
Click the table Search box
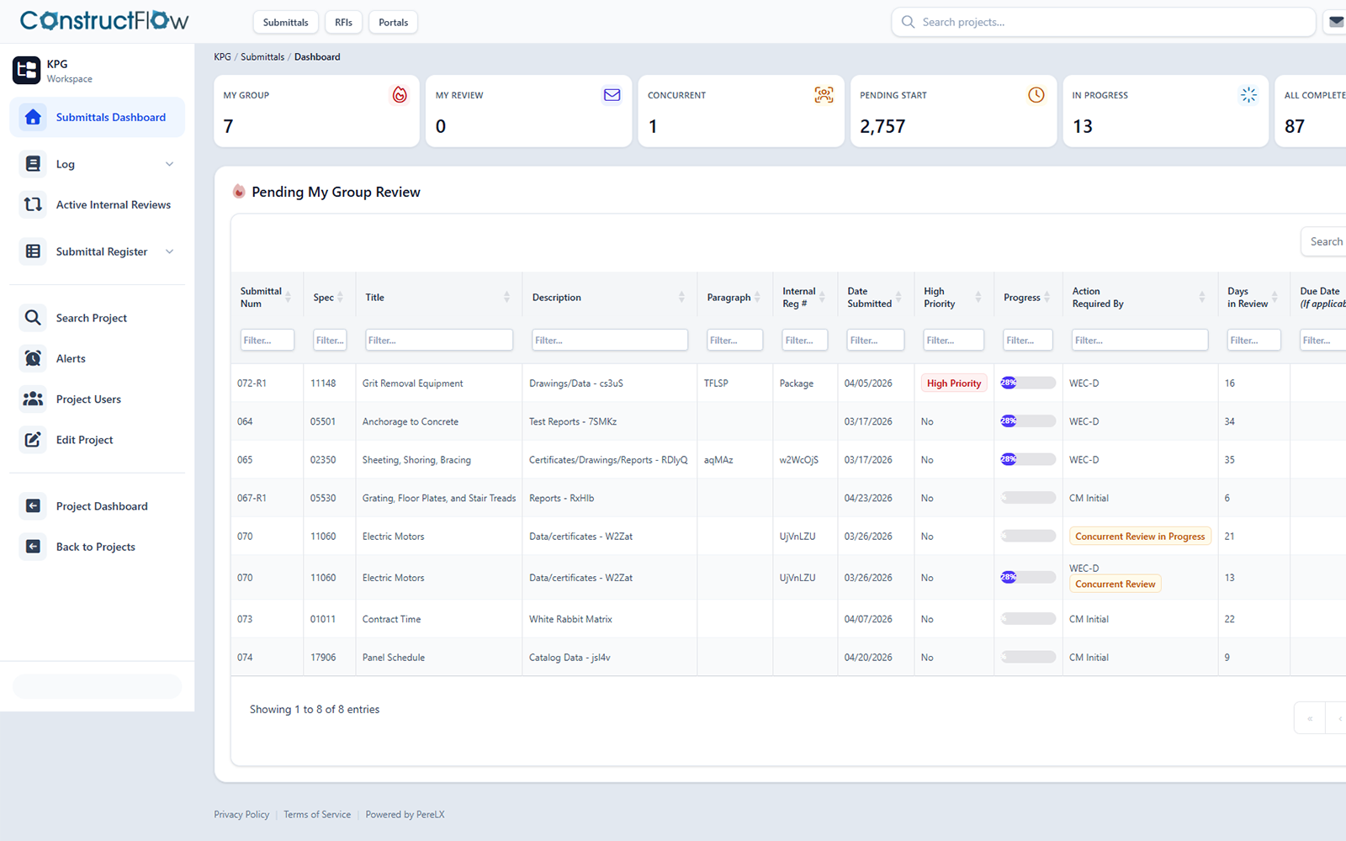1324,241
